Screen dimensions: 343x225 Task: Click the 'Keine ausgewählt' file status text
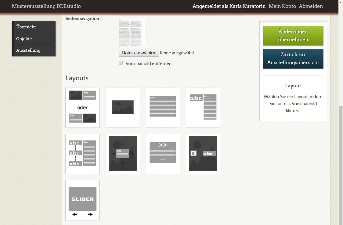pos(177,53)
